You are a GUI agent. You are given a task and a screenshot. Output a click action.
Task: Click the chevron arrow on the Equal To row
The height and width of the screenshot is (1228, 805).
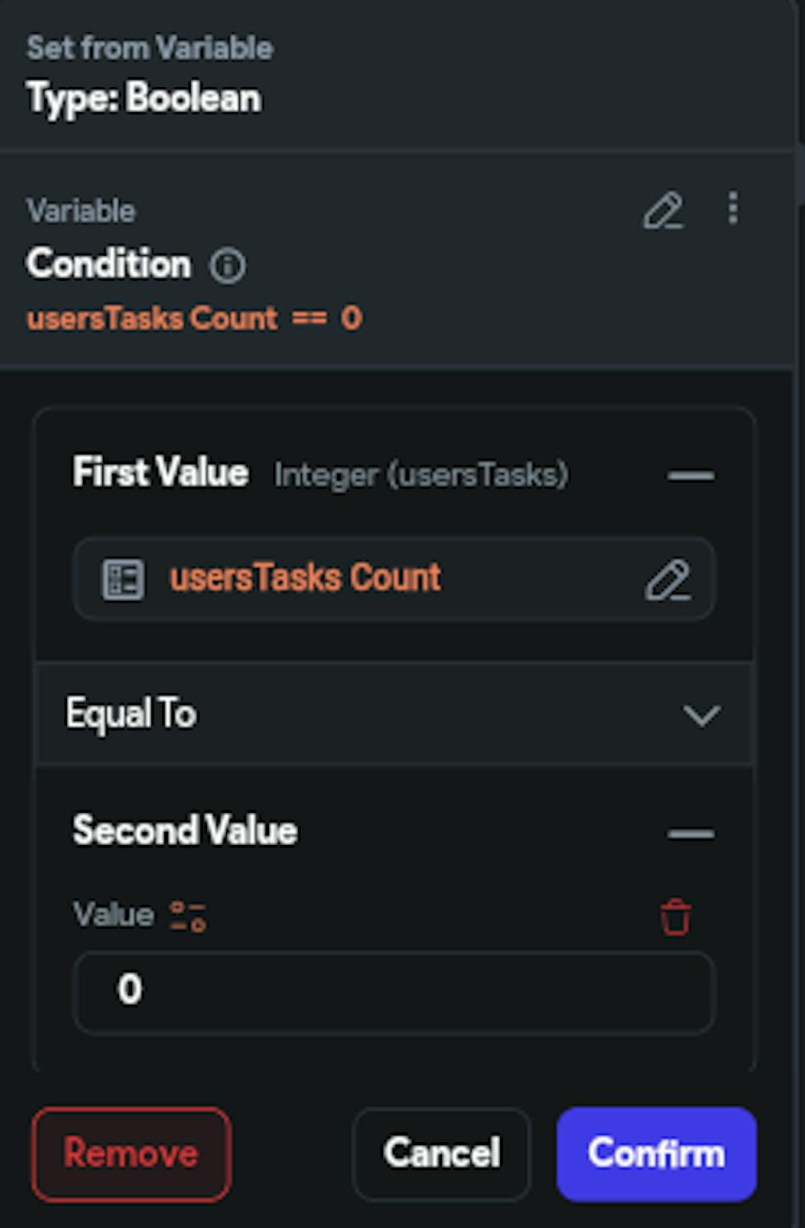701,715
